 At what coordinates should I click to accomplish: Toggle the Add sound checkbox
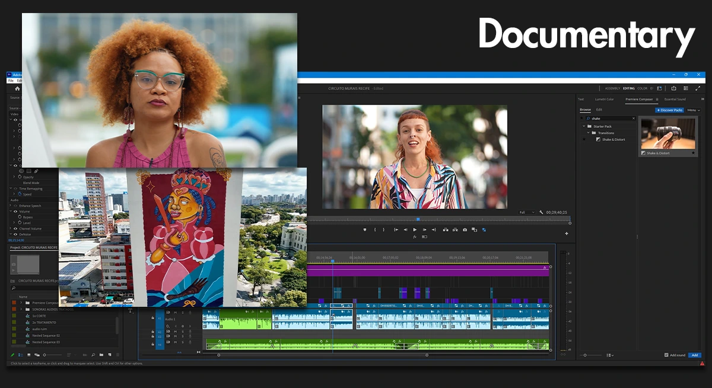[666, 355]
